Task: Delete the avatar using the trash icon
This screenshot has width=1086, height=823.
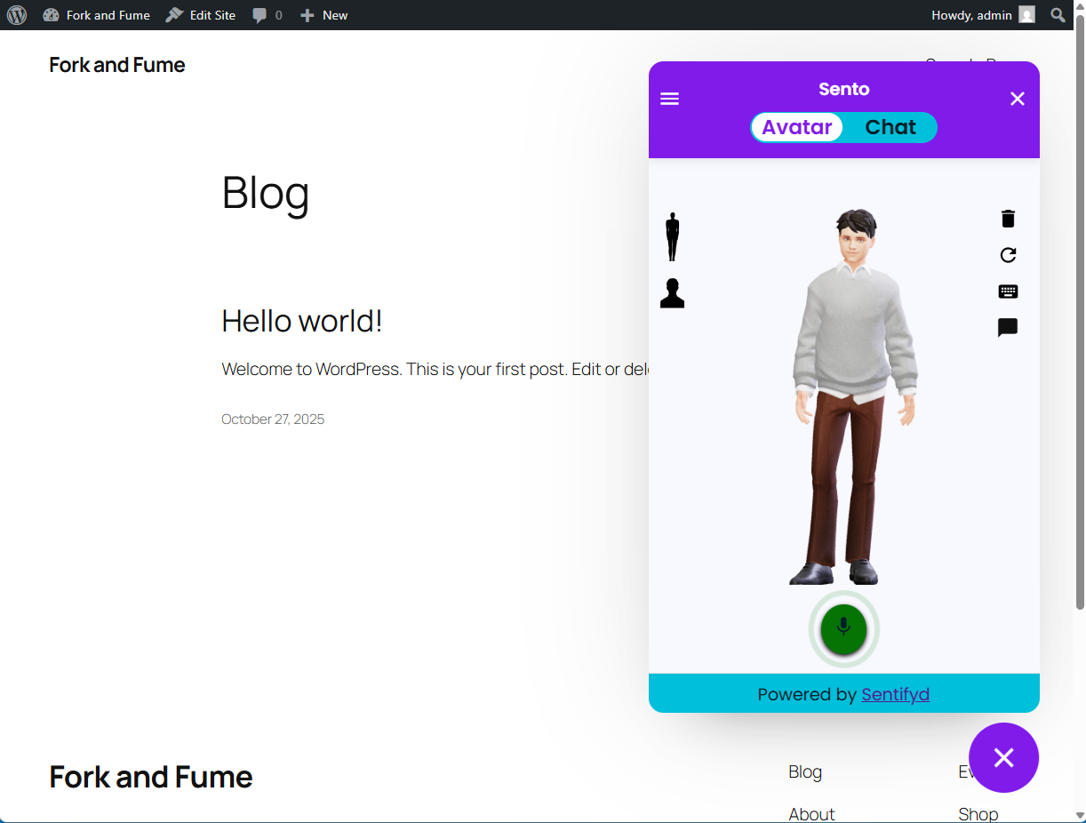Action: click(x=1008, y=218)
